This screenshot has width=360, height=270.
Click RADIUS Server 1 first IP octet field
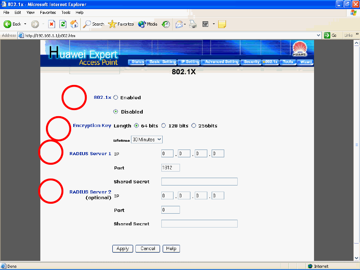pos(167,153)
